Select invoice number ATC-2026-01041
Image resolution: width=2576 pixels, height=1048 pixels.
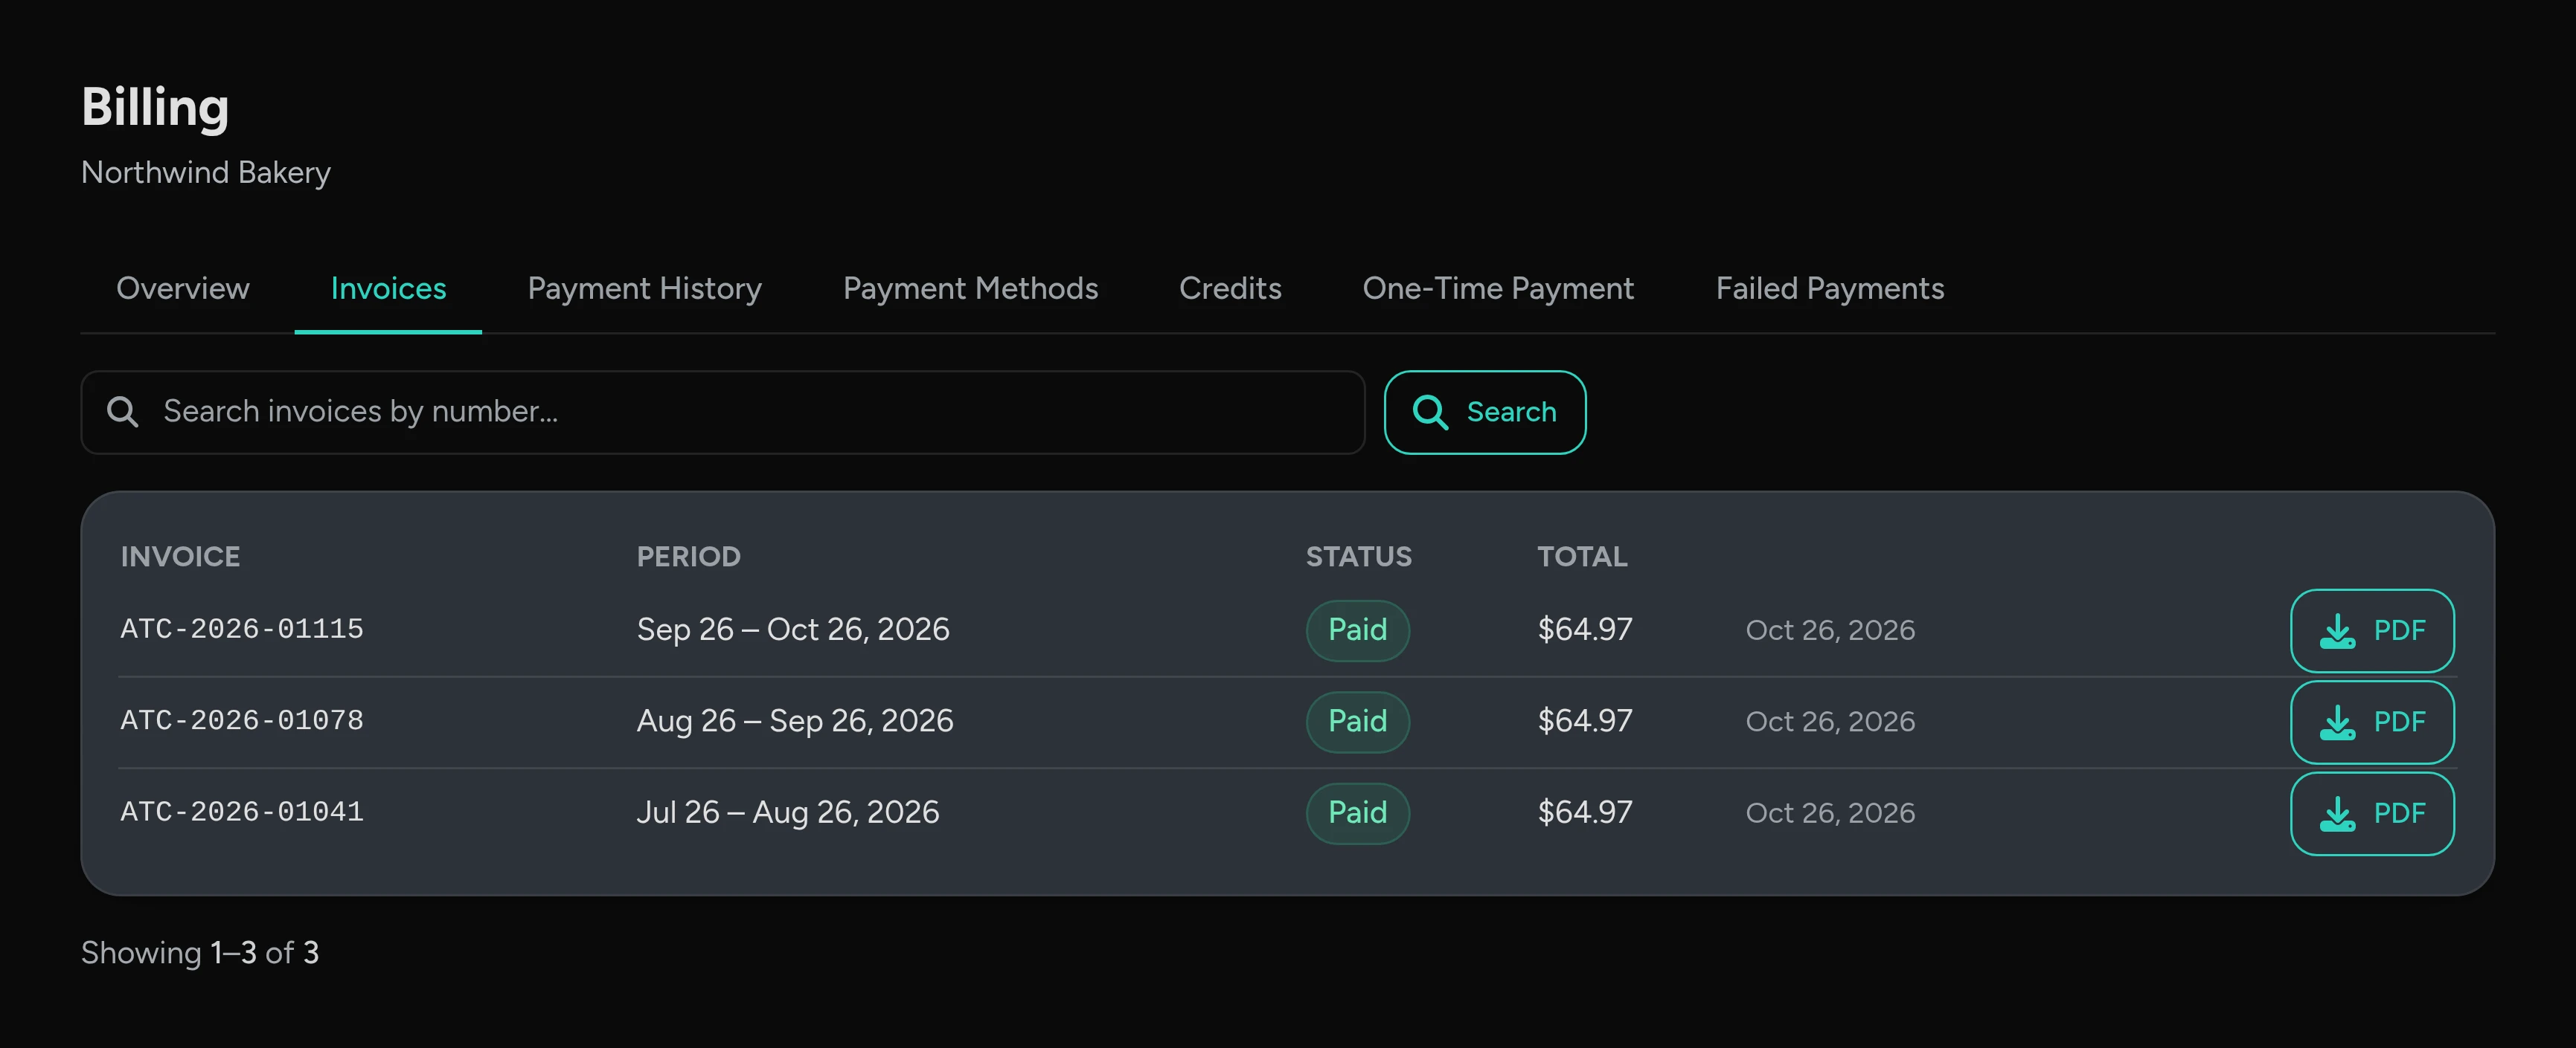[x=242, y=812]
